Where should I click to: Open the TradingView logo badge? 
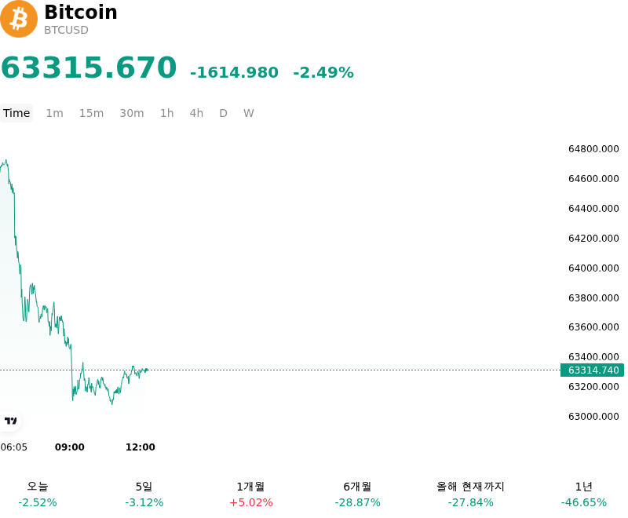coord(10,421)
